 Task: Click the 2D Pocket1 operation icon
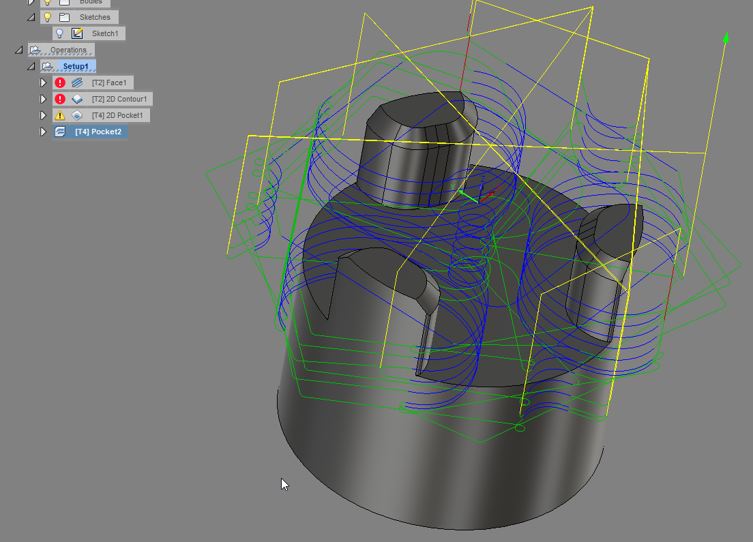(76, 115)
